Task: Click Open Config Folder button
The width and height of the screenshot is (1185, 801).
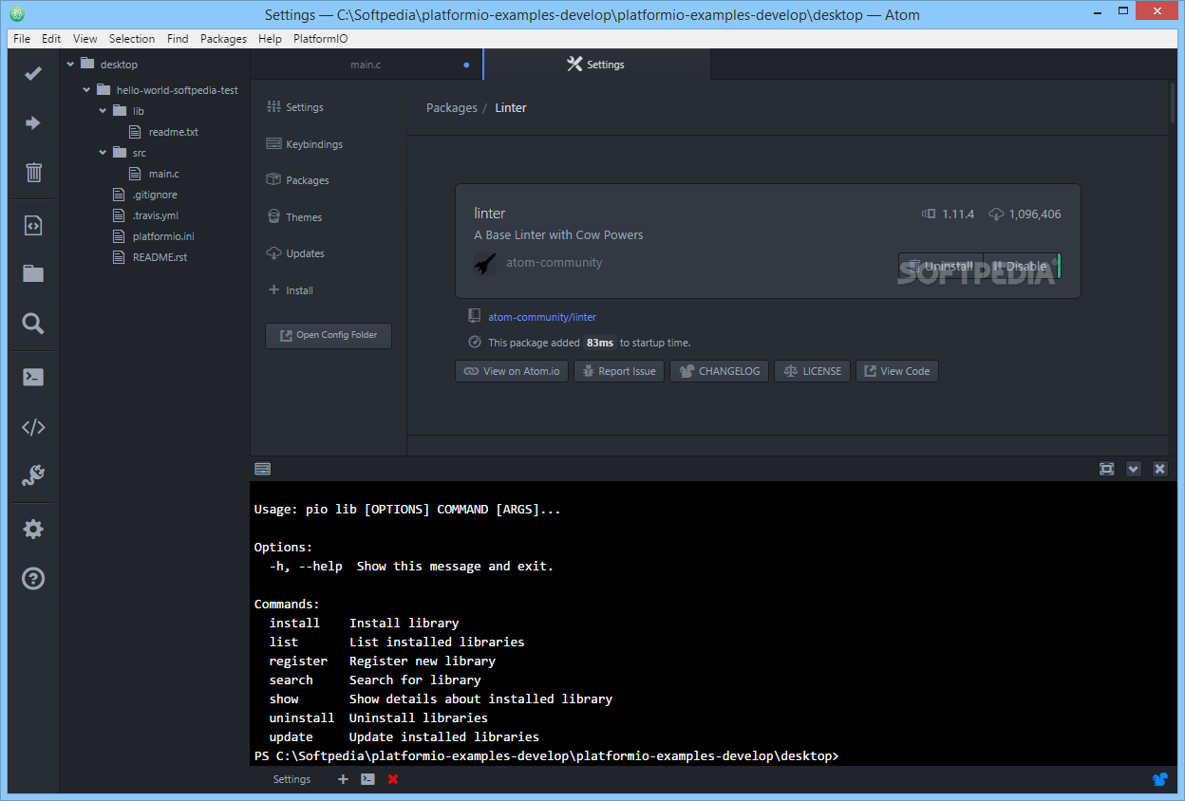Action: click(x=329, y=335)
